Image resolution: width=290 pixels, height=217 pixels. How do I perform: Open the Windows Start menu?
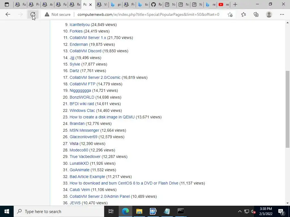click(7, 211)
